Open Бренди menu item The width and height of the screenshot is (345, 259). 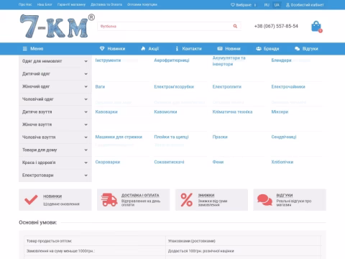tap(271, 49)
